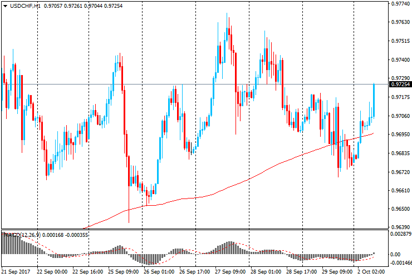Click the 0.97740 price scale label
Screen dimensions: 412x278
(400, 4)
